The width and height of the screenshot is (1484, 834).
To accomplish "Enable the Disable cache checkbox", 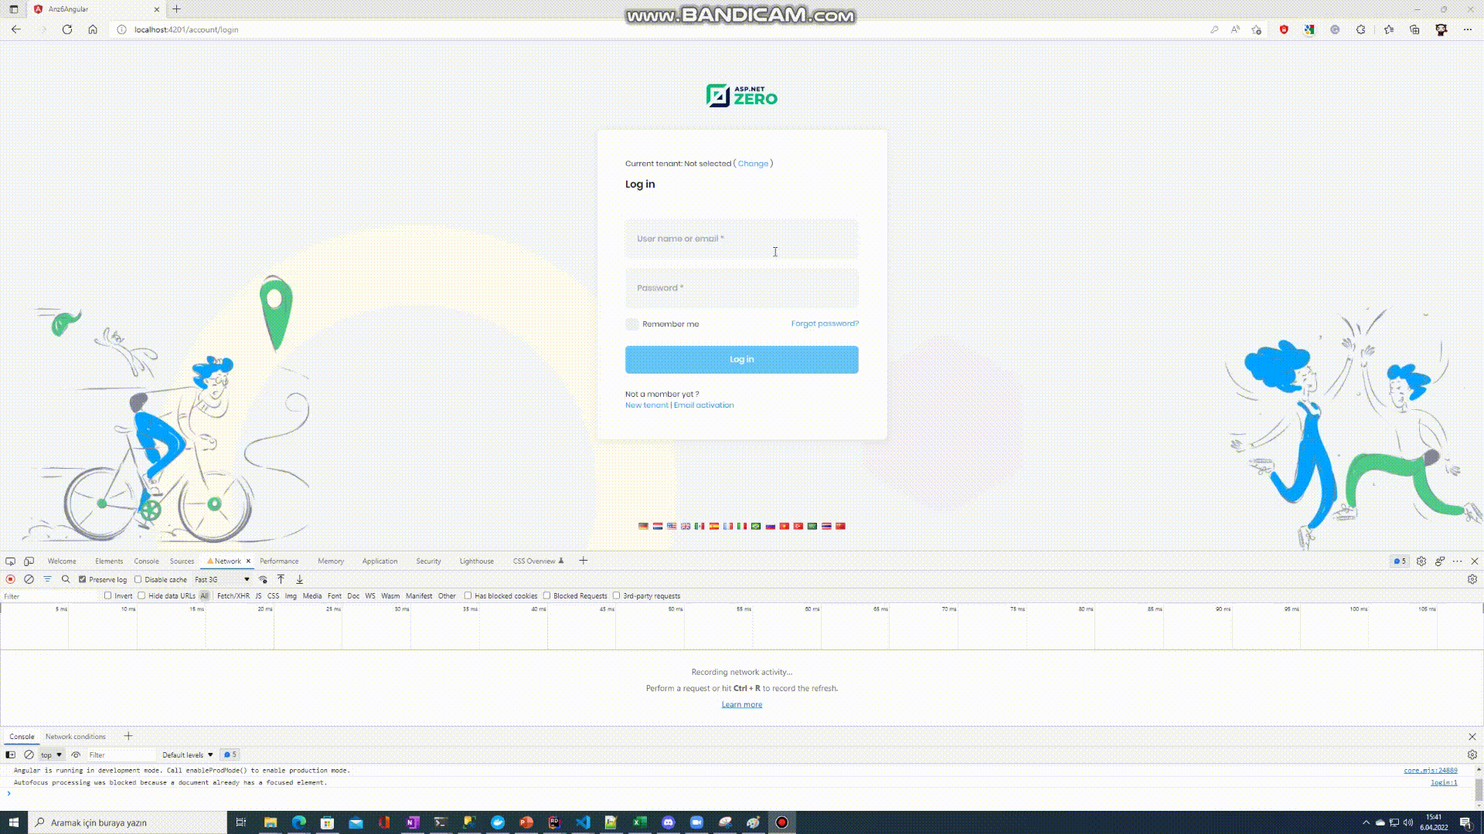I will click(x=138, y=579).
